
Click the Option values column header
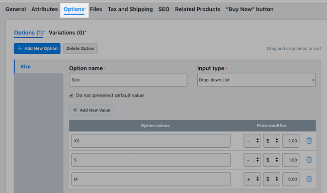(155, 126)
